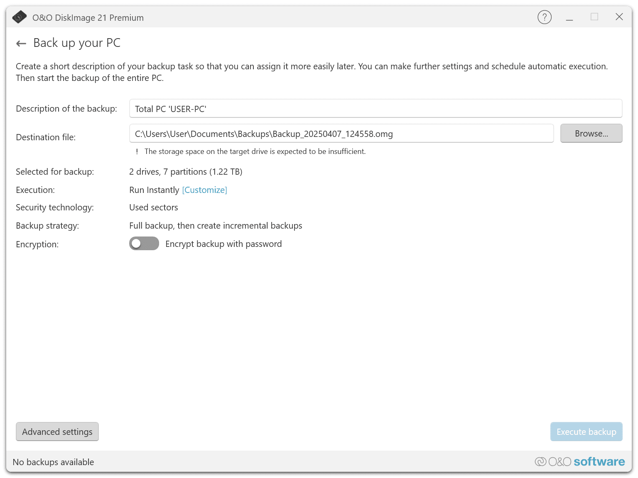Maximize the DiskImage window
Screen dimensions: 638x478
(594, 17)
